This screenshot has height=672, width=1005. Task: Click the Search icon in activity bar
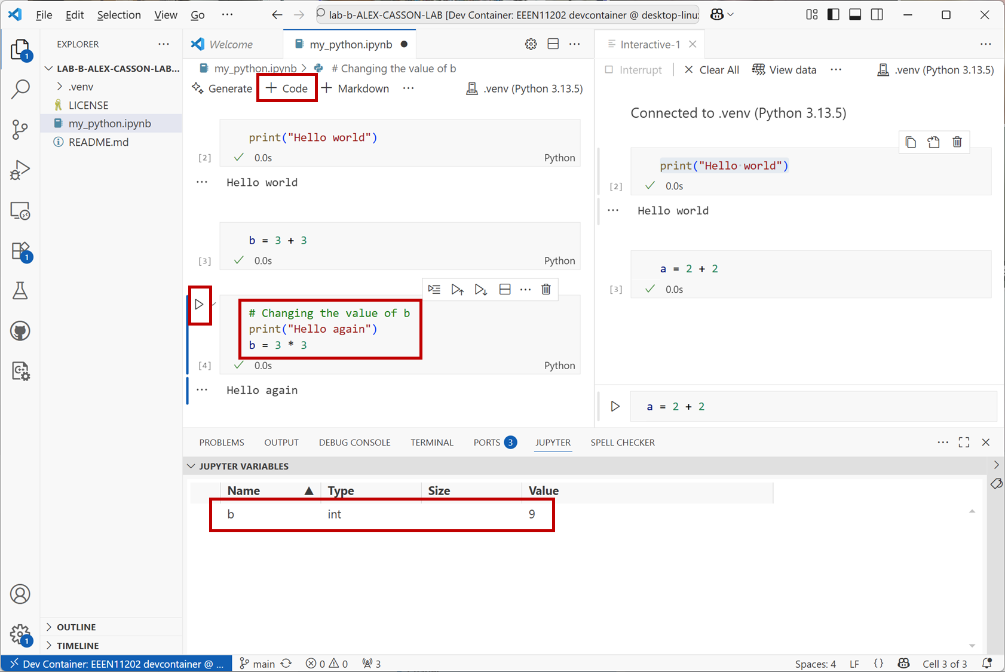pos(20,89)
